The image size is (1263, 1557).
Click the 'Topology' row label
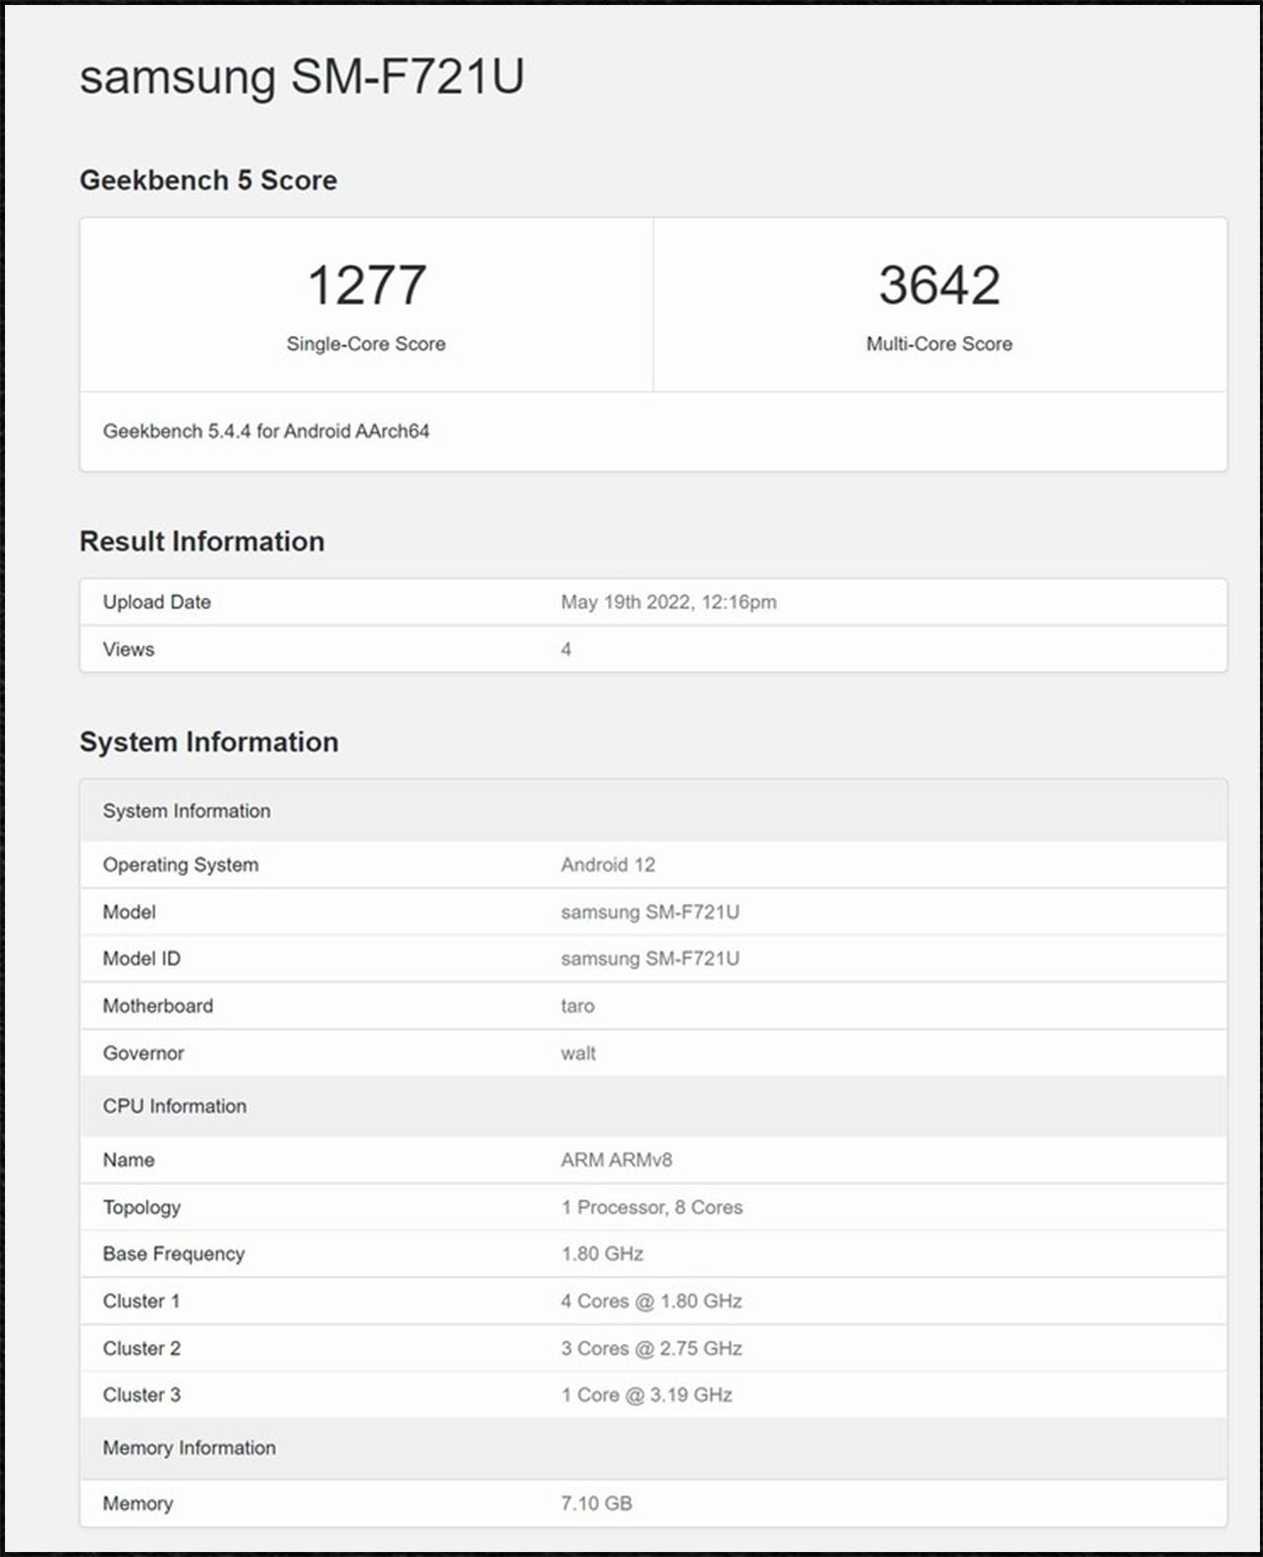pos(141,1207)
